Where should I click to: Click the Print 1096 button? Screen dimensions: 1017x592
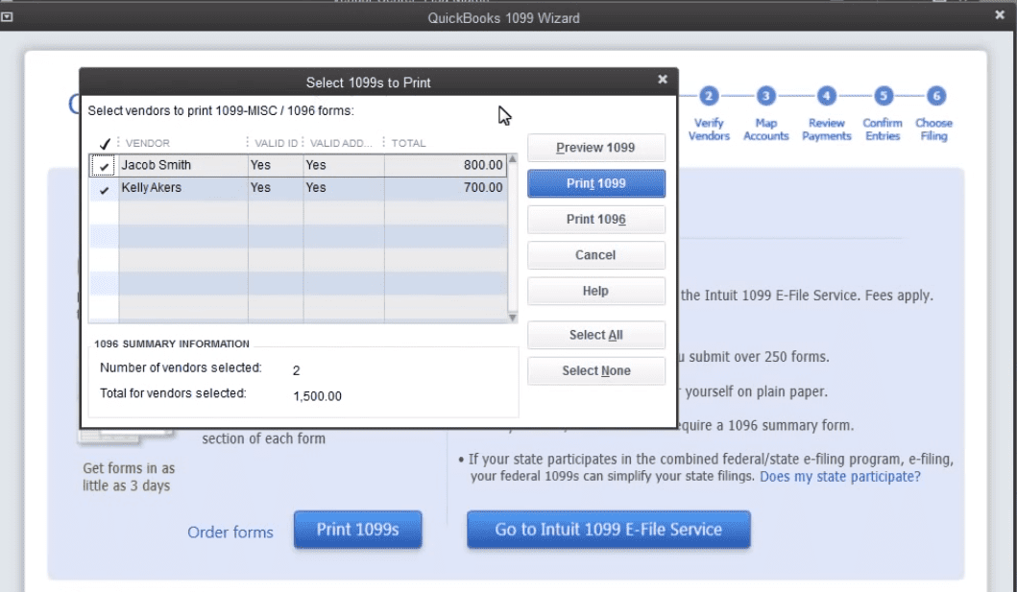(595, 219)
